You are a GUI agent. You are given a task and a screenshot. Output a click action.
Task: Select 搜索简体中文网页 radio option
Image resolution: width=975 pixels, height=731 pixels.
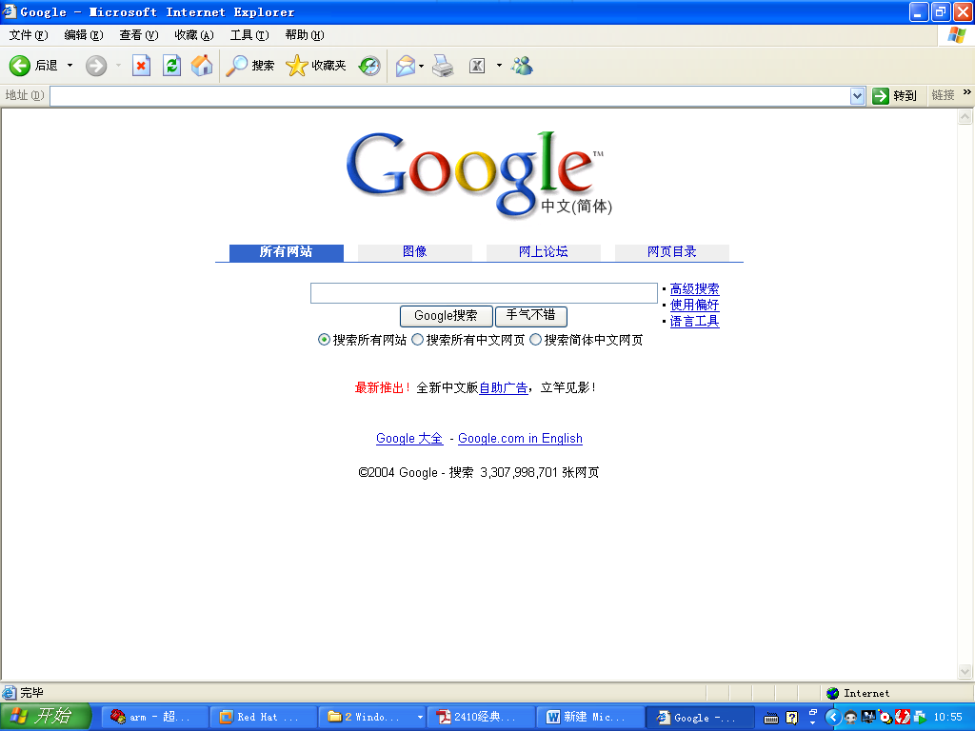pos(535,340)
